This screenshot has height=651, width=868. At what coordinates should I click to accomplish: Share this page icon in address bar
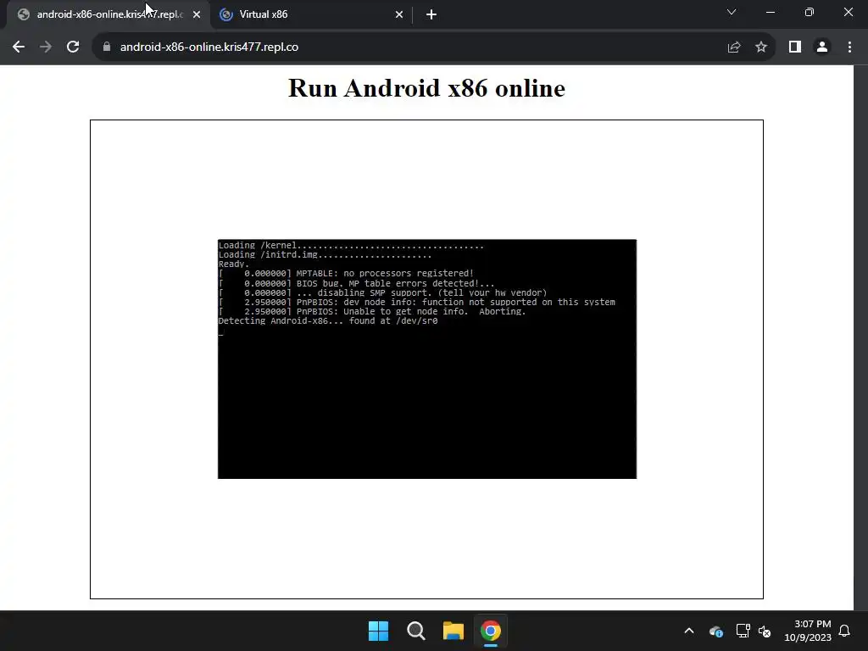point(734,47)
